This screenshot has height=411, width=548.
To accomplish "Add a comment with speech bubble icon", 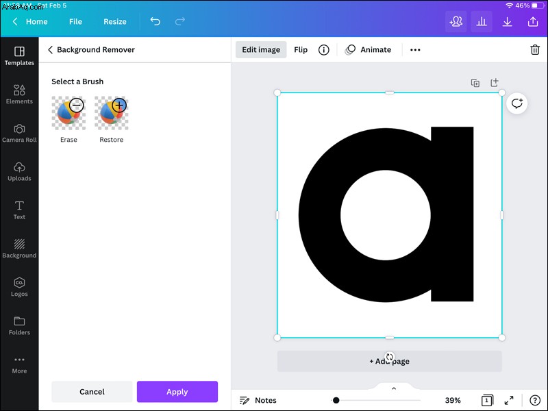I will [x=517, y=103].
